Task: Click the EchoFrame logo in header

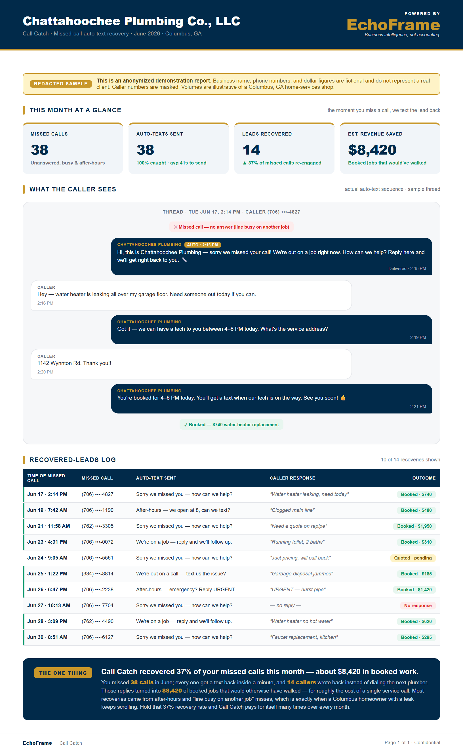Action: click(393, 25)
